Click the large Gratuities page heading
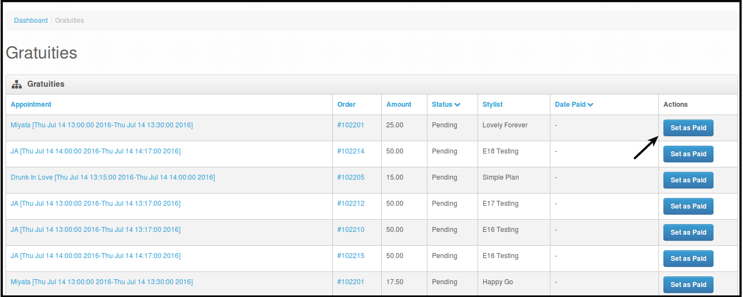 click(41, 53)
